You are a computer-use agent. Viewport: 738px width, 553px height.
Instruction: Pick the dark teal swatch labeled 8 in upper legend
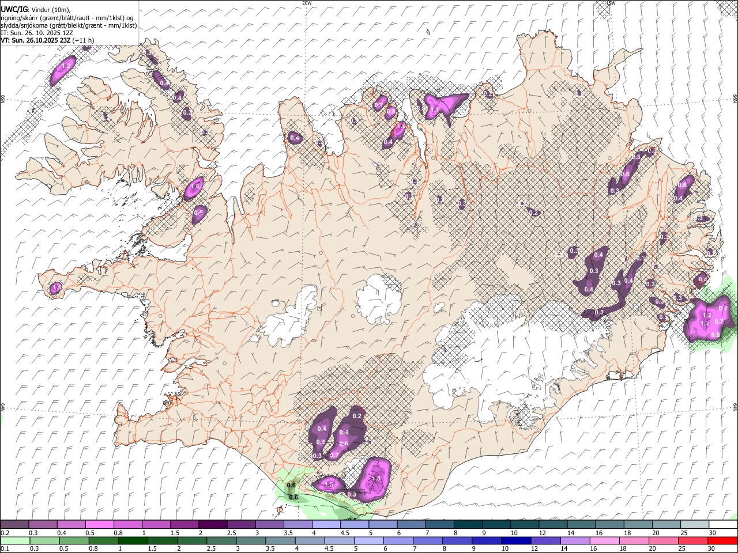coord(468,524)
